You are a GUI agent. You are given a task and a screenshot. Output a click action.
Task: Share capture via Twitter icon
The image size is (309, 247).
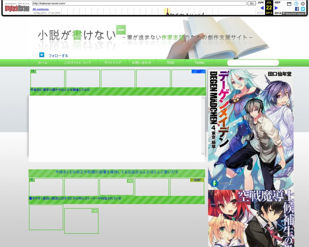tap(303, 9)
